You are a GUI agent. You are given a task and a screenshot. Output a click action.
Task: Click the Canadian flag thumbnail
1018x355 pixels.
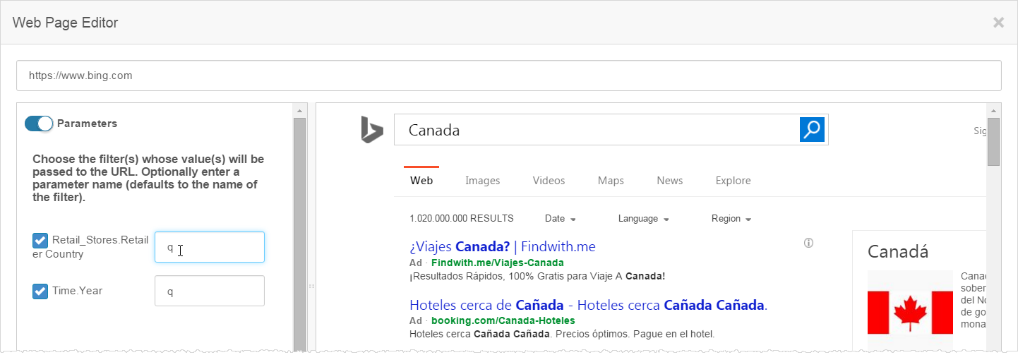(910, 311)
